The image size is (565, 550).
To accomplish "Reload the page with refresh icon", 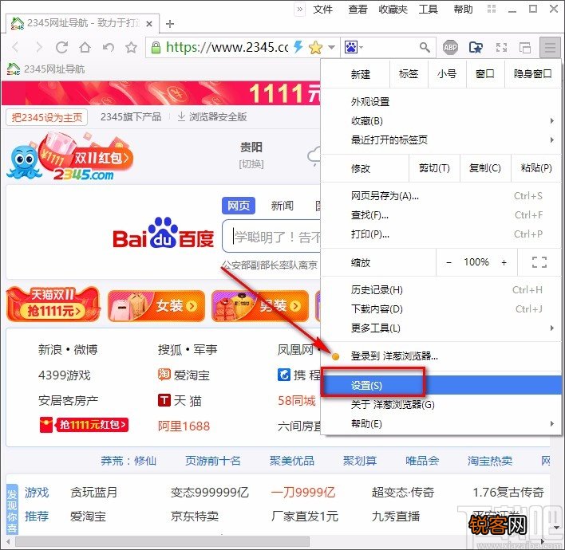I will 61,47.
